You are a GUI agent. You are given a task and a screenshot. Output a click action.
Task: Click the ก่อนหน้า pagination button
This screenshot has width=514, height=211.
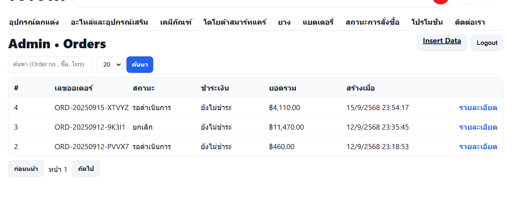(26, 169)
